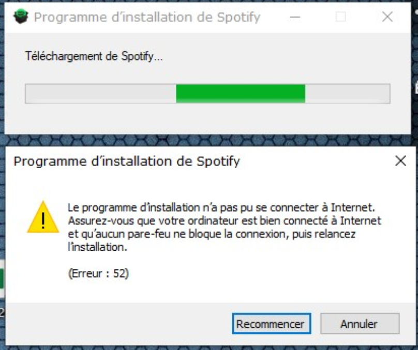418x350 pixels.
Task: Dismiss the error dialog using its X button
Action: 400,161
